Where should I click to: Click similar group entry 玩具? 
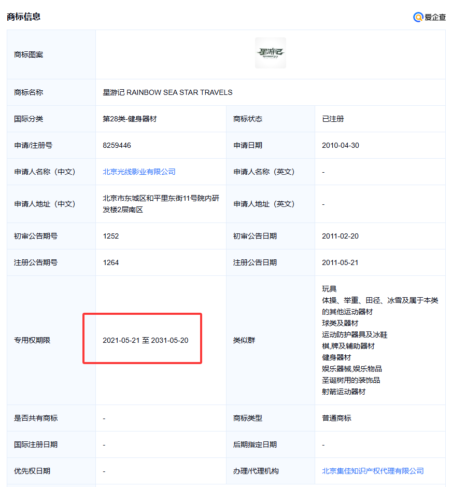click(x=329, y=289)
